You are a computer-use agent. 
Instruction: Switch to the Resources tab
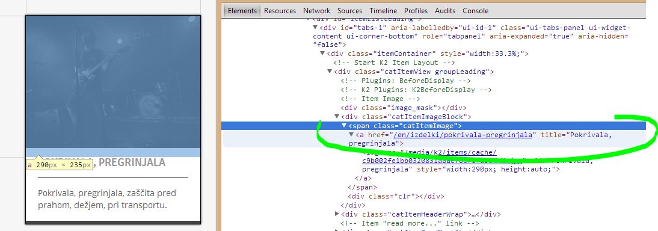point(280,11)
